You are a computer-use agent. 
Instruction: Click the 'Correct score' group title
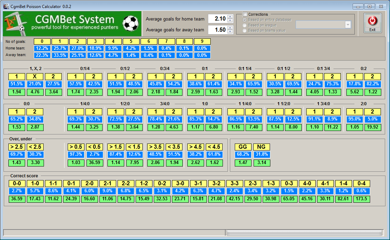[24, 176]
